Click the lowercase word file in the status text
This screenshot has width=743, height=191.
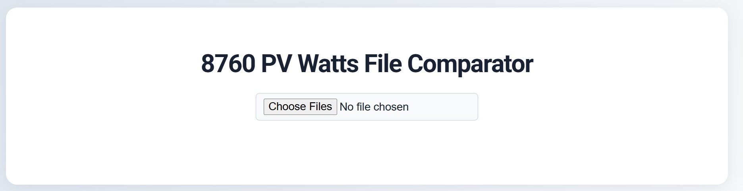[363, 107]
